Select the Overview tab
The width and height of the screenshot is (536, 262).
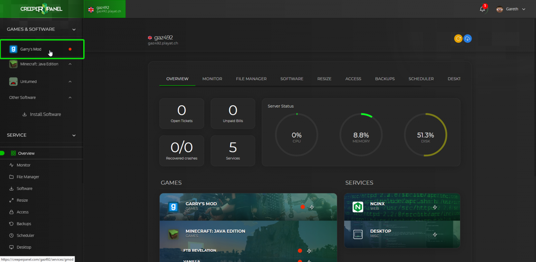click(x=177, y=79)
